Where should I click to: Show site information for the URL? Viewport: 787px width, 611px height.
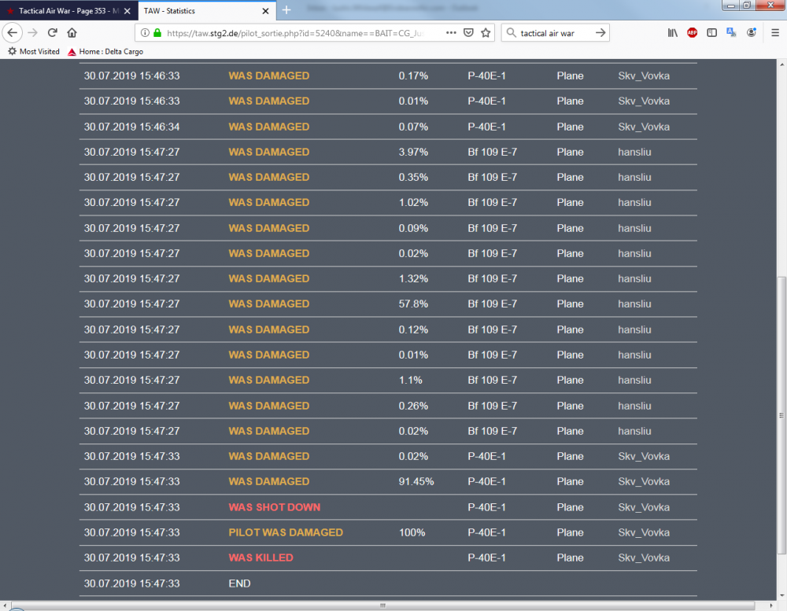[x=144, y=33]
